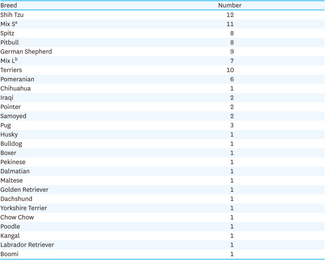Image resolution: width=325 pixels, height=260 pixels.
Task: Select the Dalmatian breed cell
Action: tap(15, 171)
